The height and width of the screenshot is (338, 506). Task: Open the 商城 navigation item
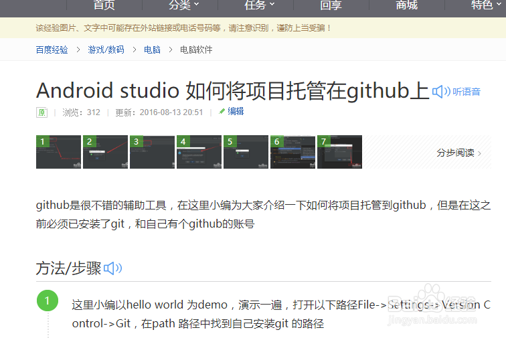[x=407, y=5]
